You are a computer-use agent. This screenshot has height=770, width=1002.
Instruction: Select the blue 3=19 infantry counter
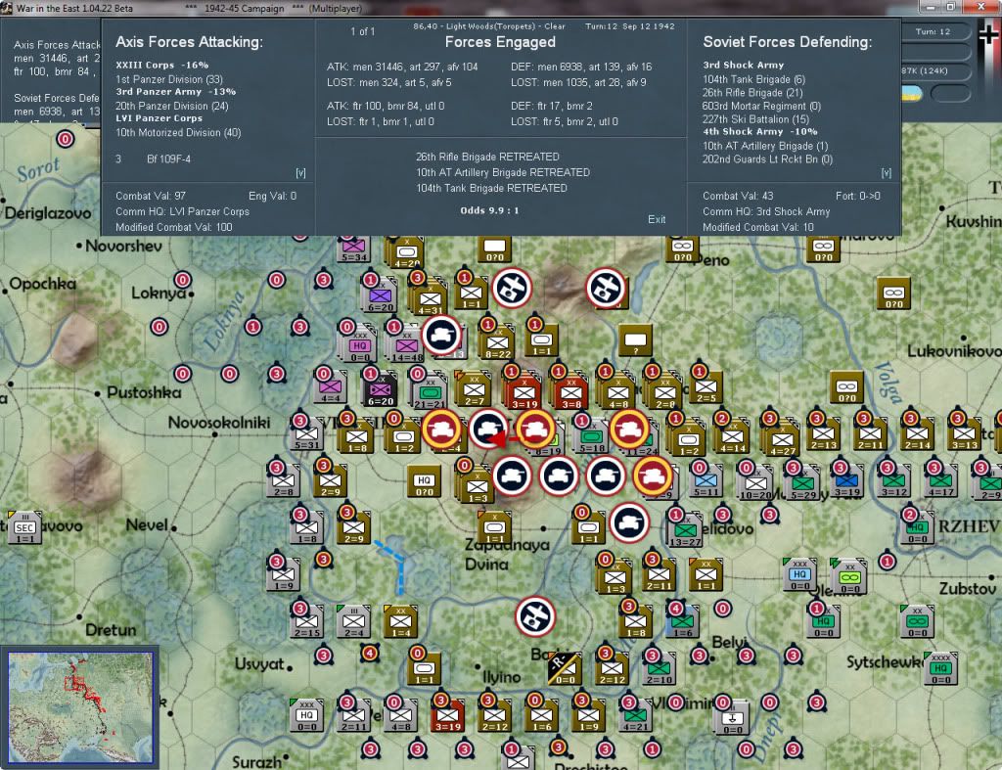(846, 481)
